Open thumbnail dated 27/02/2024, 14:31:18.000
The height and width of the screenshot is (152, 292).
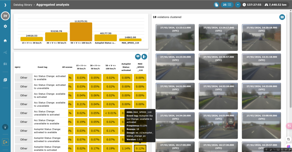[261, 67]
